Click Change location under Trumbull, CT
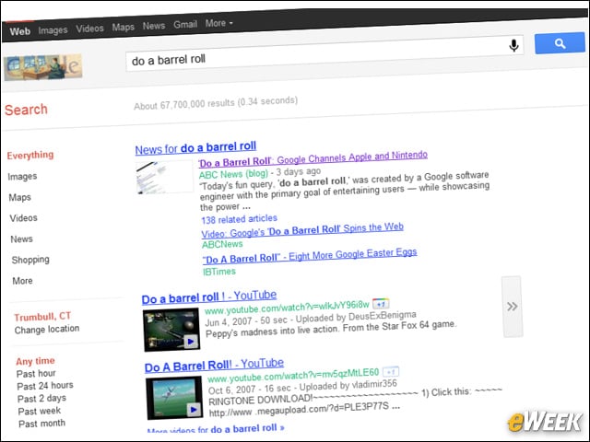The height and width of the screenshot is (442, 590). [x=46, y=330]
